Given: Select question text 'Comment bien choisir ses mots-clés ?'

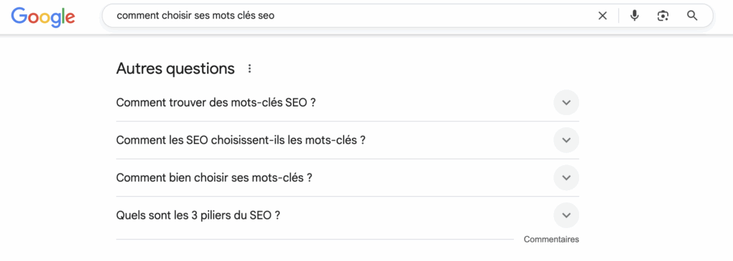Looking at the screenshot, I should pos(214,178).
